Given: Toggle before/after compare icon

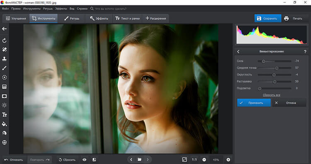Looking at the screenshot, I should 94,159.
